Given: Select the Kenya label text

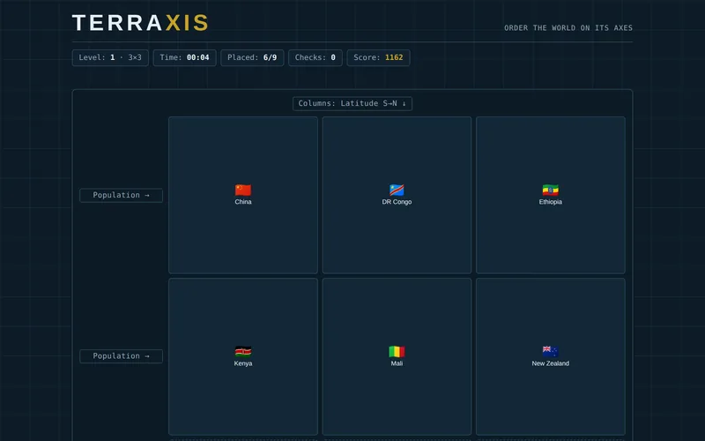Looking at the screenshot, I should (x=243, y=363).
